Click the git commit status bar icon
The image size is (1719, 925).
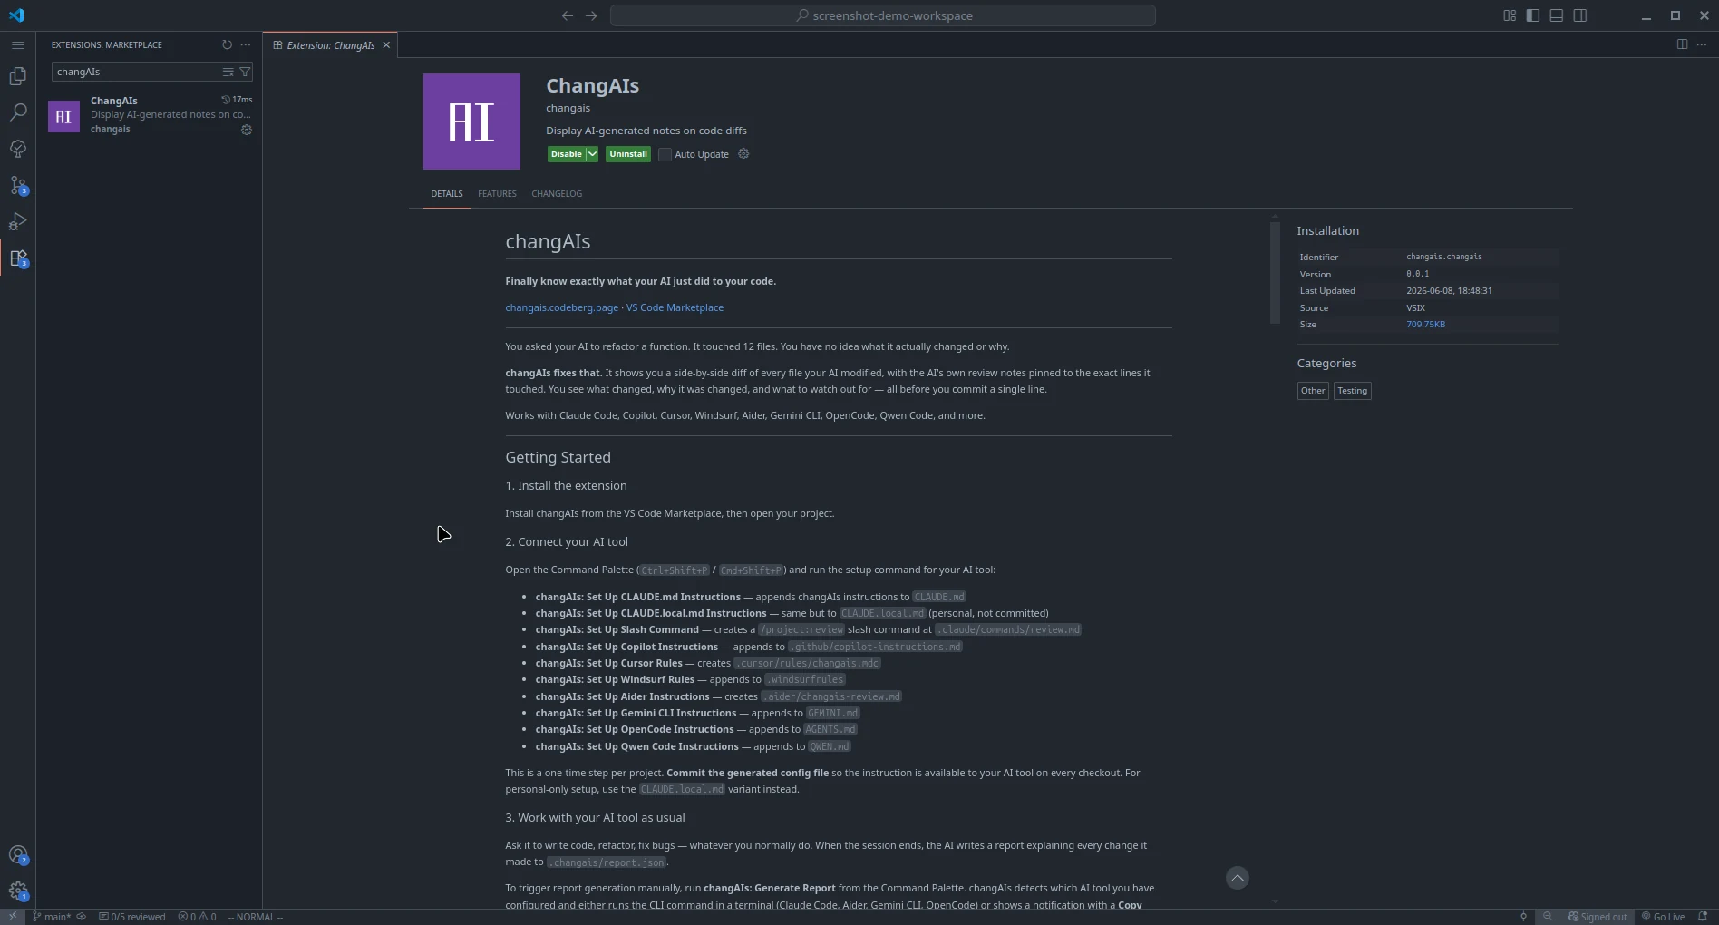point(1523,917)
